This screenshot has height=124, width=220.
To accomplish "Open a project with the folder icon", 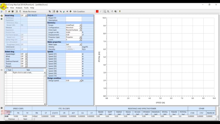I will [x=9, y=11].
